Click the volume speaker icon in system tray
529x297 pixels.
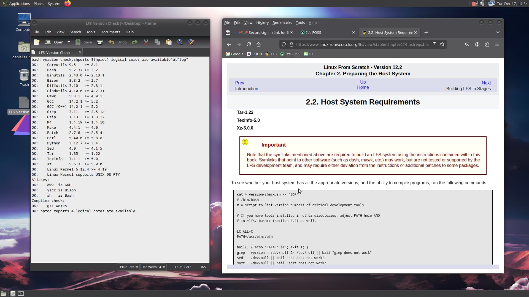click(x=482, y=4)
